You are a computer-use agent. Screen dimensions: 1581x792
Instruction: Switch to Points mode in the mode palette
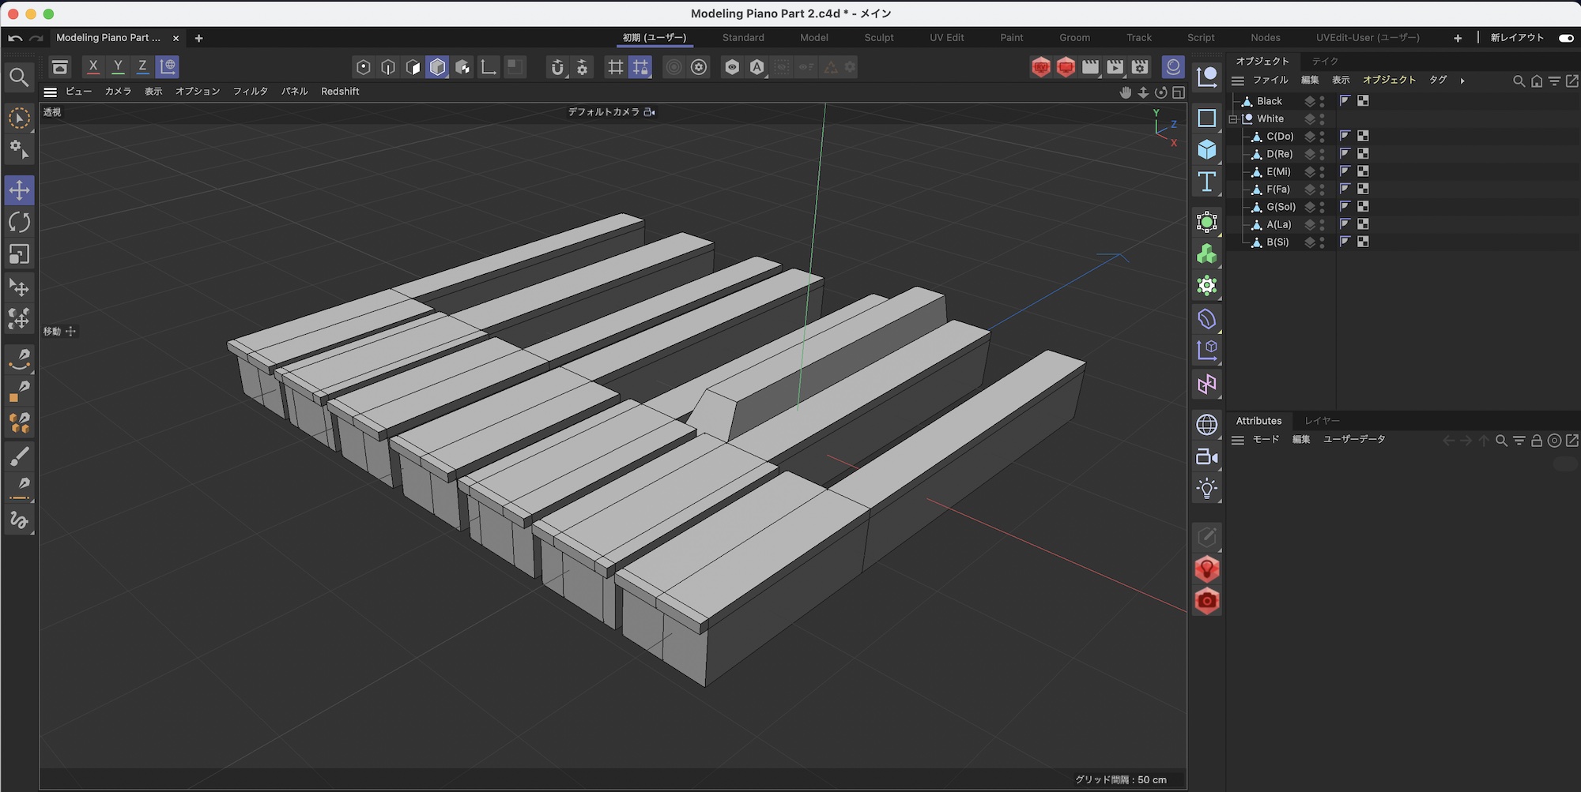tap(363, 67)
